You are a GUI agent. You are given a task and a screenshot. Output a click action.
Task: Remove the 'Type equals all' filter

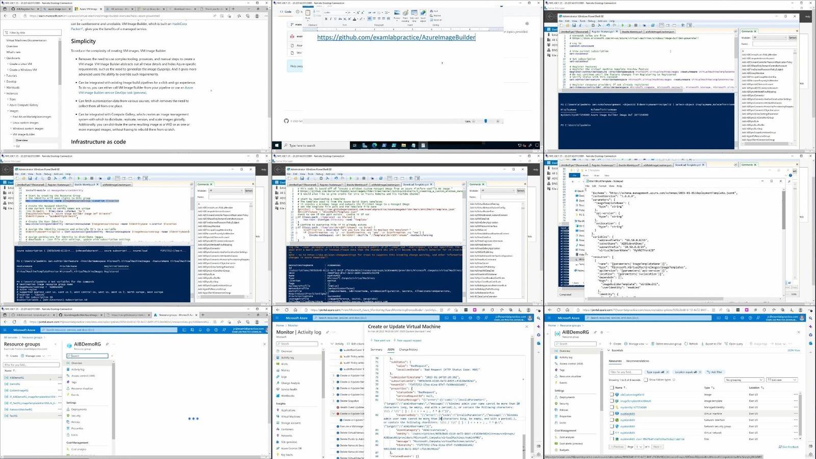click(x=667, y=372)
